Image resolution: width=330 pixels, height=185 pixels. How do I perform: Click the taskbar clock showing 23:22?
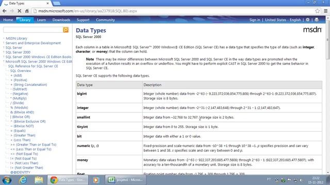click(315, 180)
